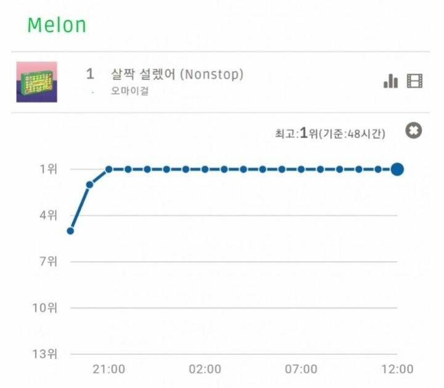Select the 02:00 time axis label

(205, 370)
